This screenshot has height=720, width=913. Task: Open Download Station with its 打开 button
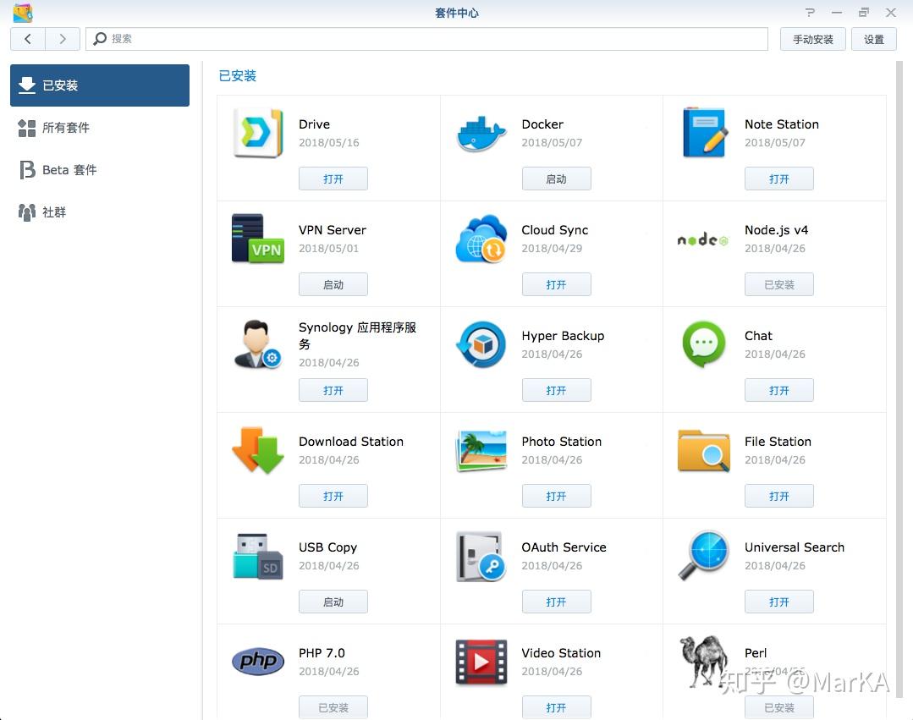click(333, 496)
